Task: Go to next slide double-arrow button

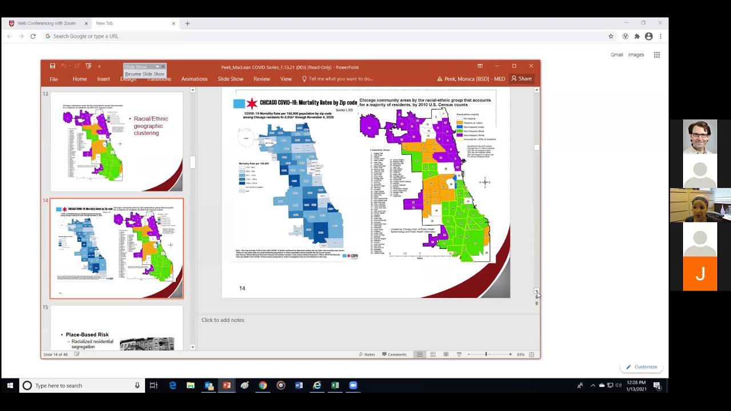Action: coord(536,304)
